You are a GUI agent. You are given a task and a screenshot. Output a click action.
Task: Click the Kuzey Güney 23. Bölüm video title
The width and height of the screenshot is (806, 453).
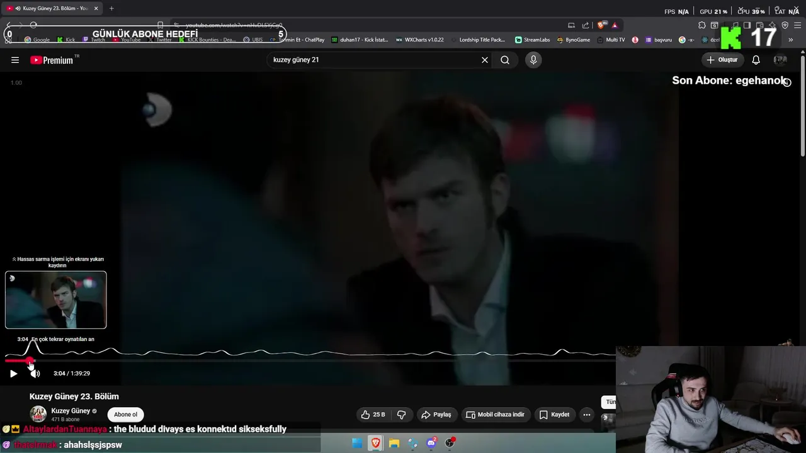pyautogui.click(x=74, y=396)
